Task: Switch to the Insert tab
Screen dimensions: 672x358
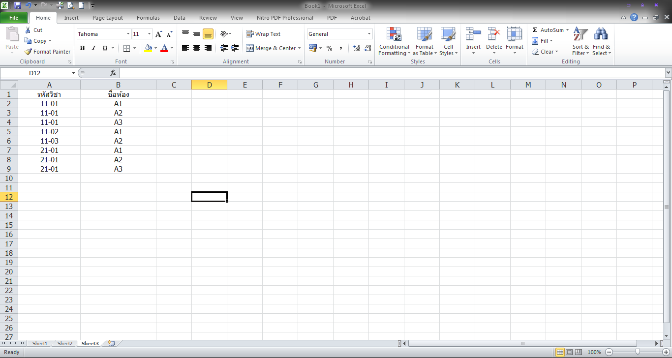Action: point(71,18)
